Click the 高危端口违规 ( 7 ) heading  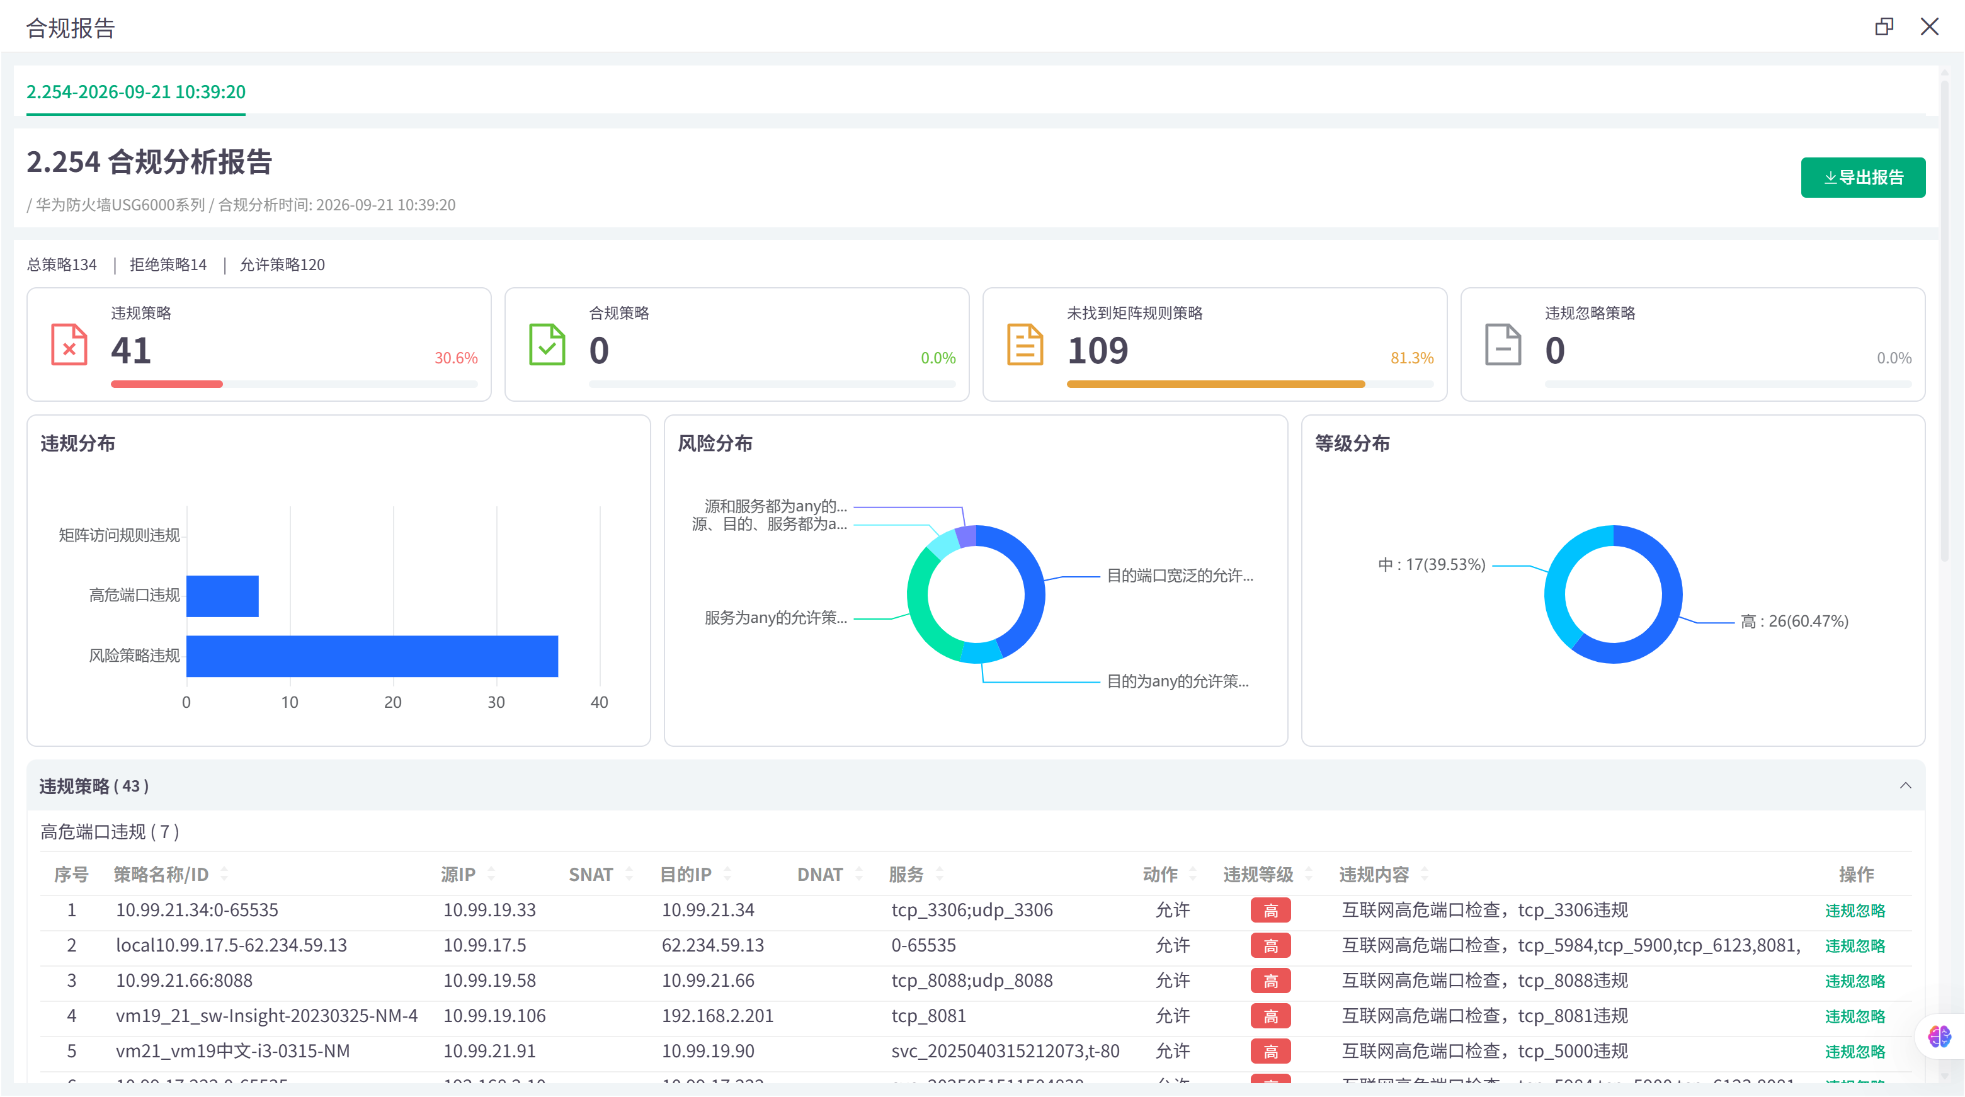110,831
